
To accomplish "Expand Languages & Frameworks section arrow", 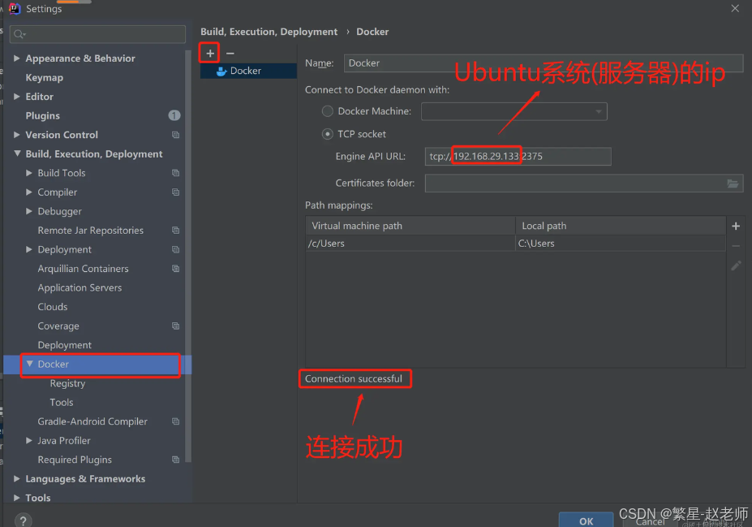I will 17,478.
